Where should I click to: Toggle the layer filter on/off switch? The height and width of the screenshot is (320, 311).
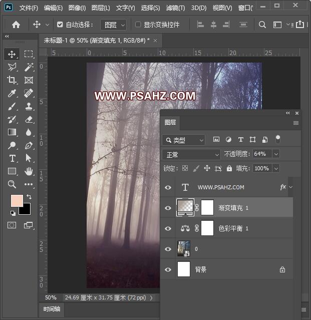[x=278, y=140]
